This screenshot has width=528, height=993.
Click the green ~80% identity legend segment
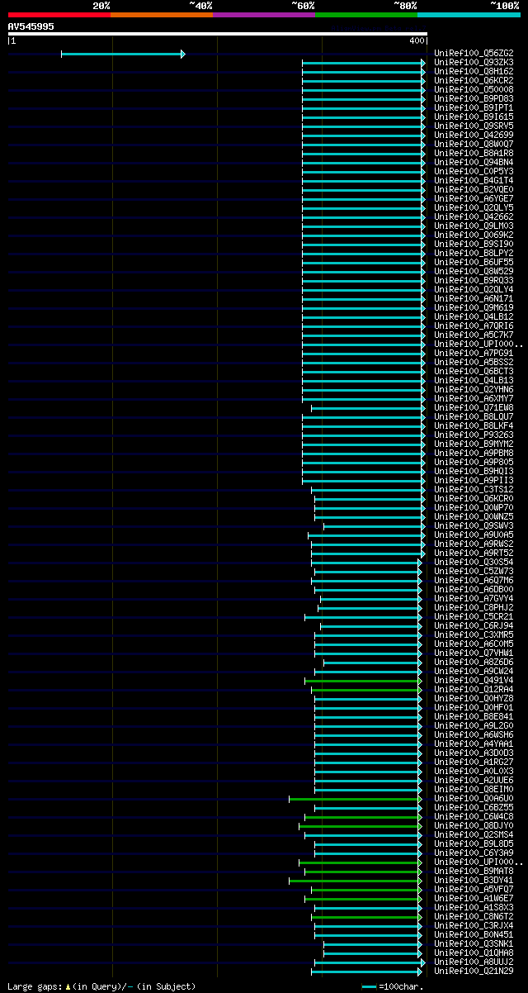pyautogui.click(x=366, y=15)
